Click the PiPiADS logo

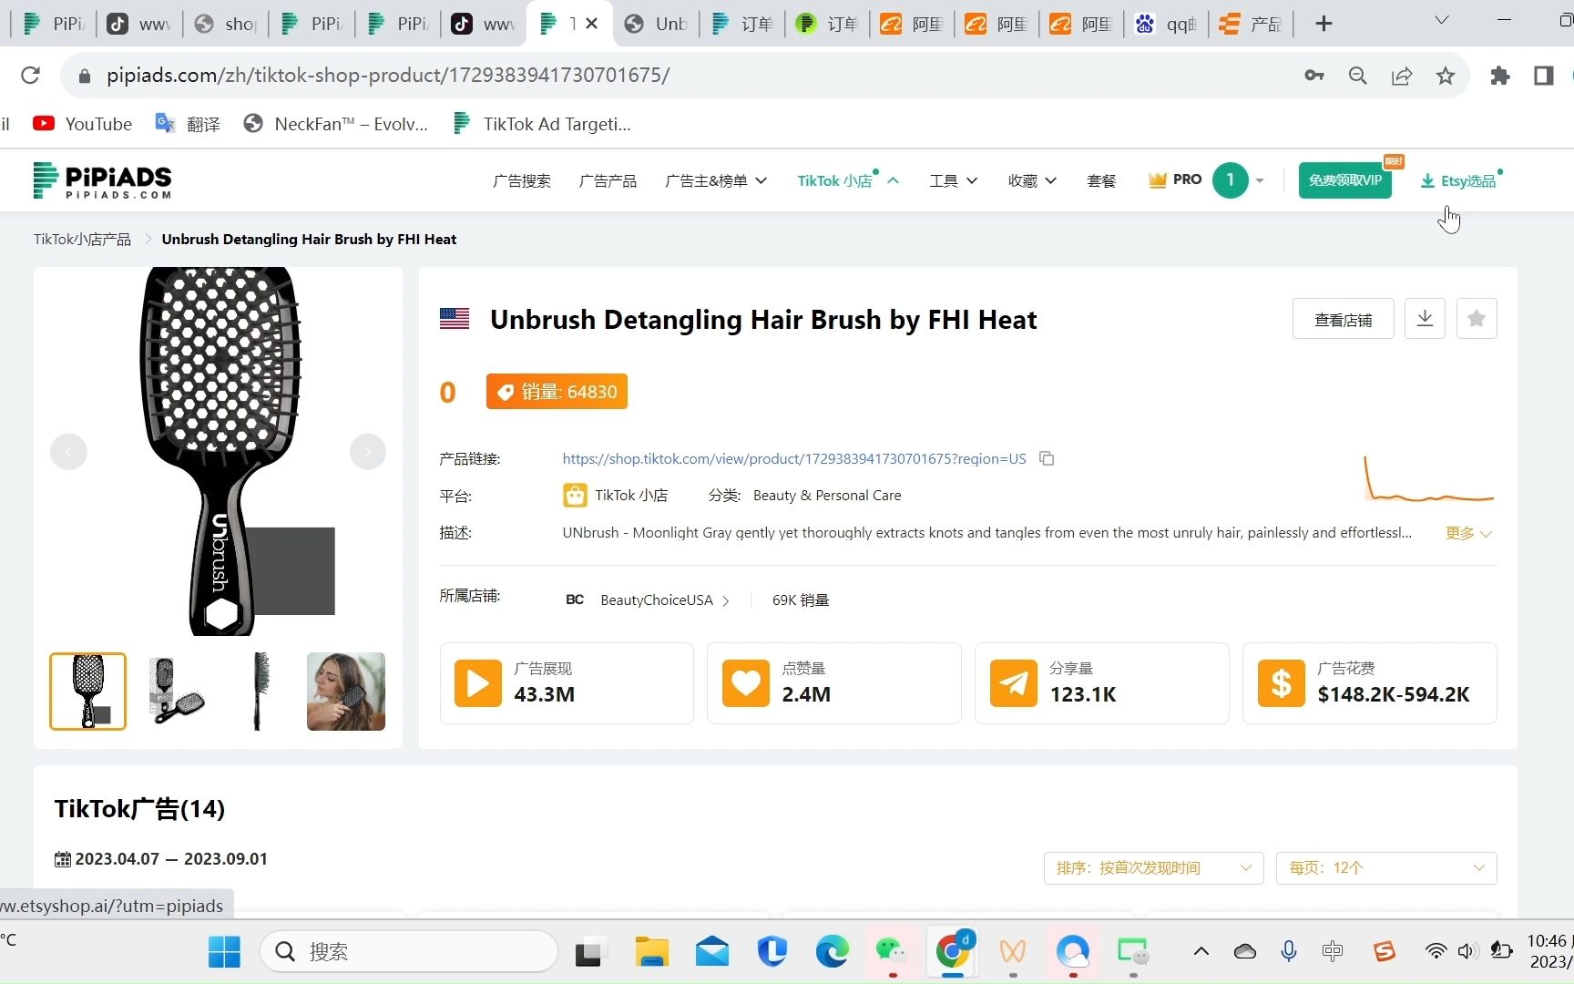tap(102, 180)
